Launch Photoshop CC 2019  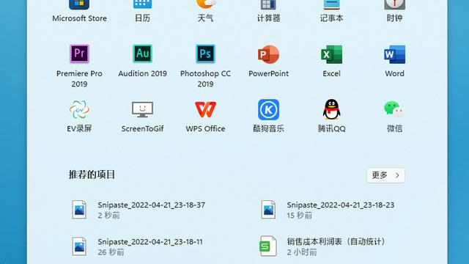[x=205, y=66]
